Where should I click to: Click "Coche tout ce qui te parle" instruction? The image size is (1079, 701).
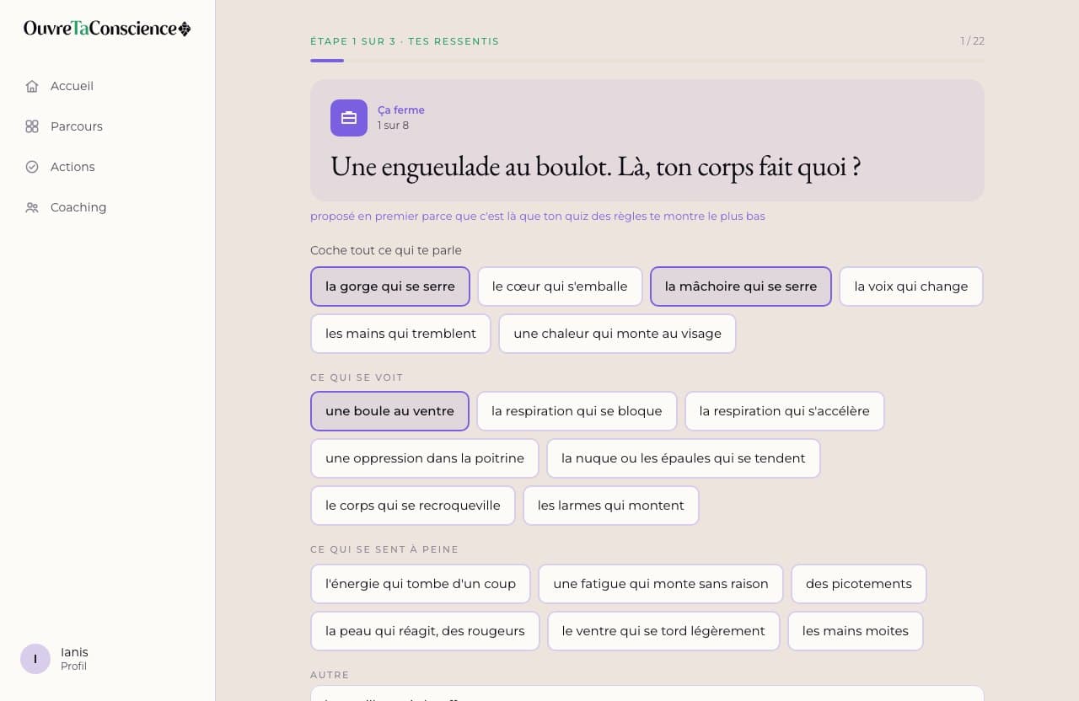coord(386,250)
